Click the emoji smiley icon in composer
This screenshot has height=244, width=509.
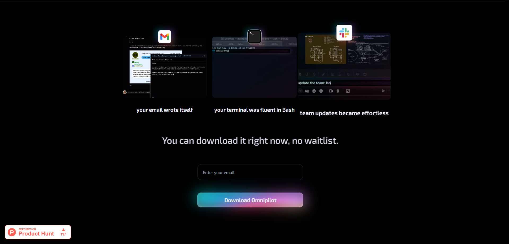click(314, 91)
